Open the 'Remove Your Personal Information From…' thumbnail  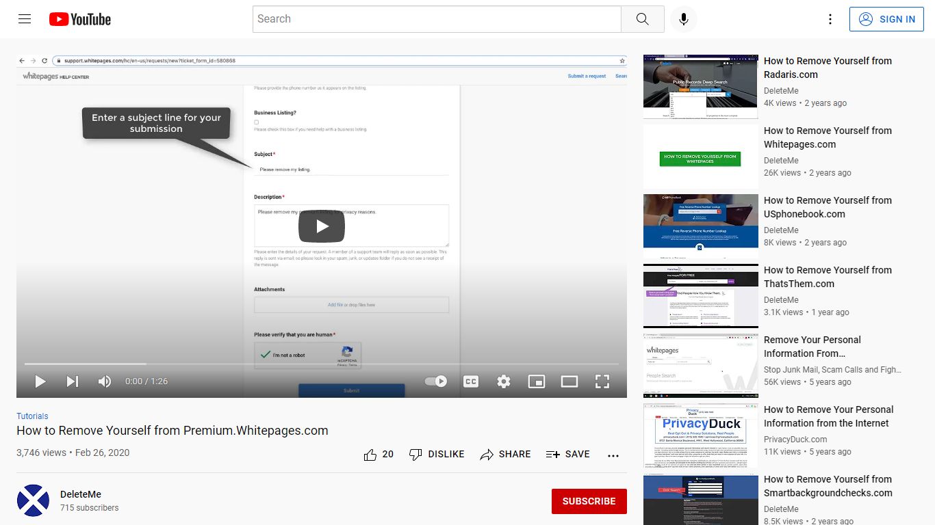point(701,366)
